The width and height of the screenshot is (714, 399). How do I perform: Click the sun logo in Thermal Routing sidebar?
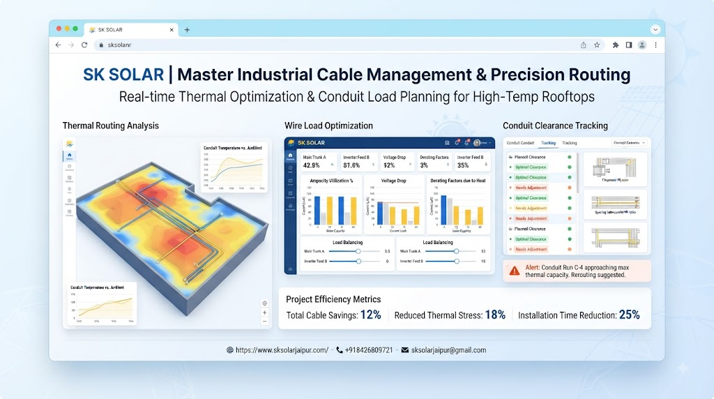[x=70, y=144]
